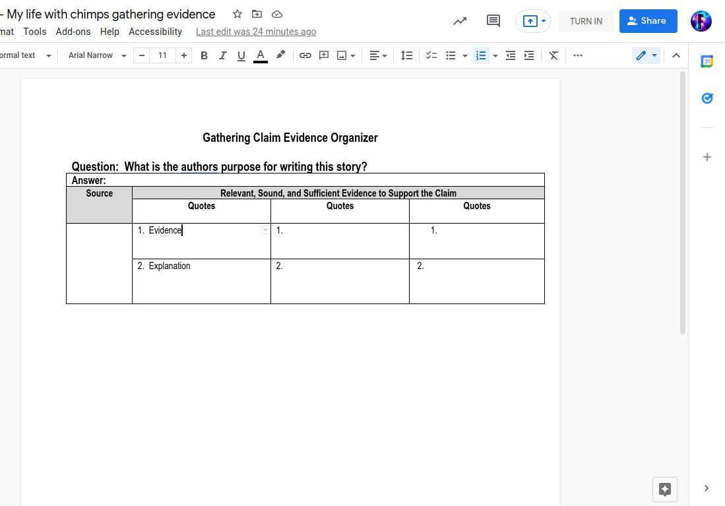Add a comment from toolbar
Viewport: 725px width, 506px height.
tap(324, 55)
